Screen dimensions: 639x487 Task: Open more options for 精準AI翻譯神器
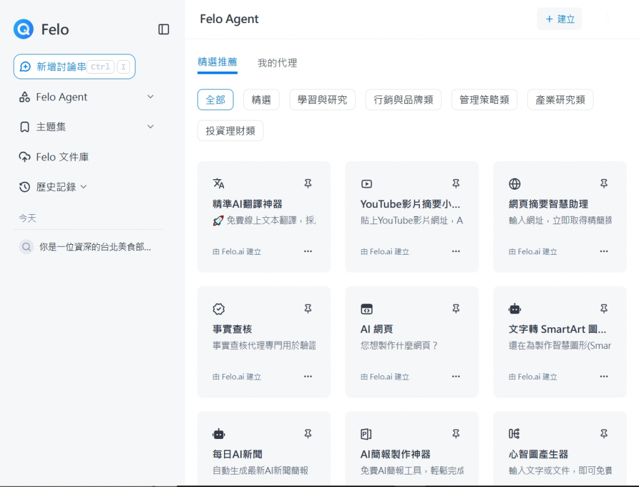pos(308,251)
